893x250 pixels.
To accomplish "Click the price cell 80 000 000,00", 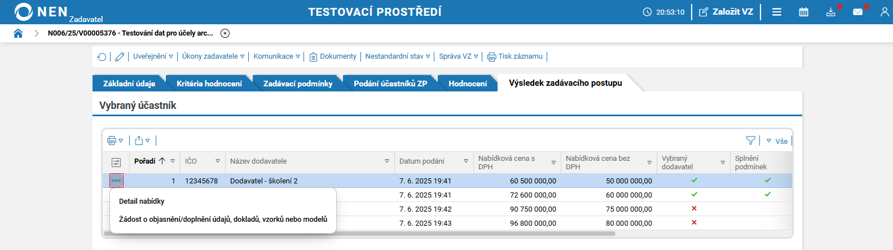I will 629,223.
